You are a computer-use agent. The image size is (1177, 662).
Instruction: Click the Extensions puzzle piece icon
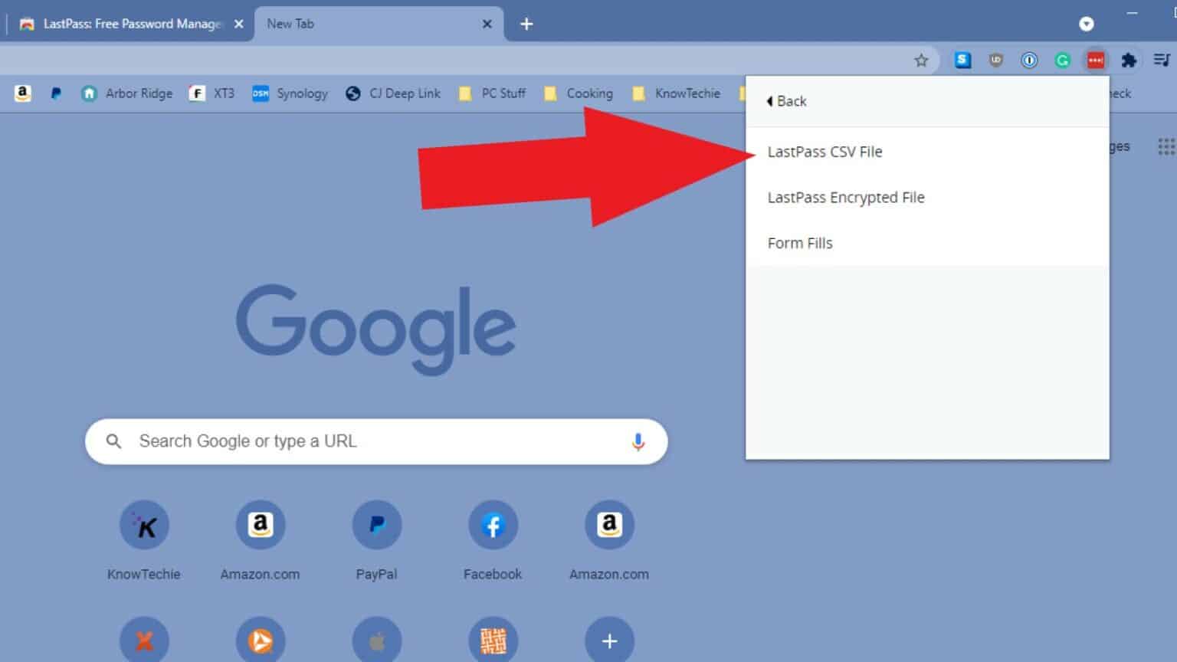point(1129,60)
